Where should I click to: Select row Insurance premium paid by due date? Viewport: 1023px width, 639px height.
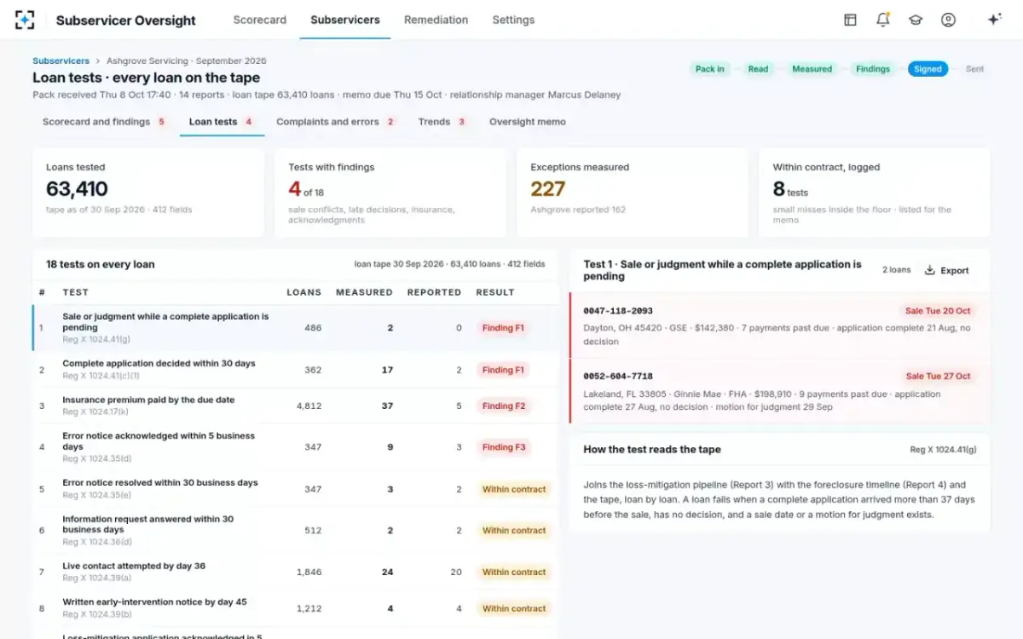point(295,406)
